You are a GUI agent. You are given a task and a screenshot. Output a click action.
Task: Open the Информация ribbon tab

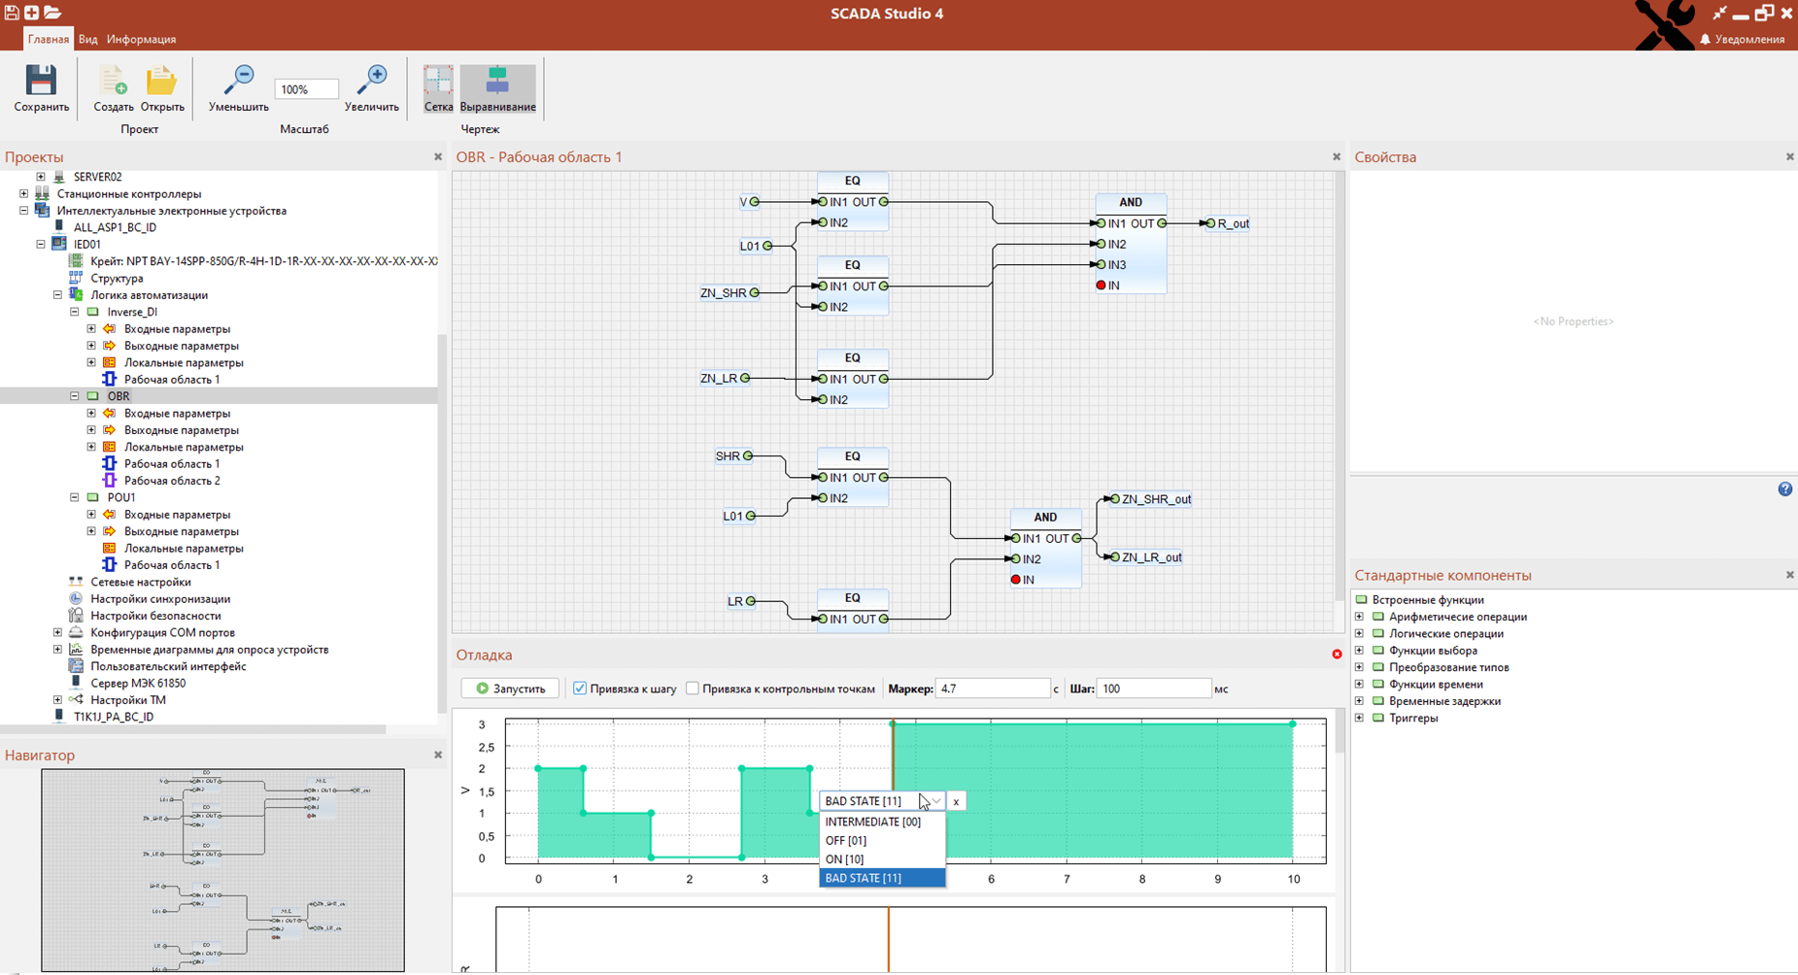point(141,39)
